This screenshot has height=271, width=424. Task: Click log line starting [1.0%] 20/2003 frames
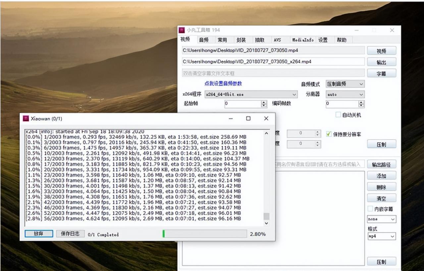(x=136, y=170)
